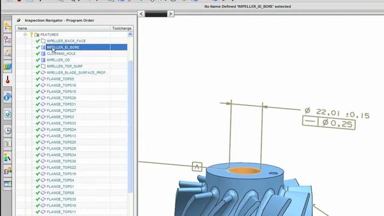This screenshot has height=216, width=384.
Task: Click the navigator scroll-up arrow
Action: (x=130, y=35)
